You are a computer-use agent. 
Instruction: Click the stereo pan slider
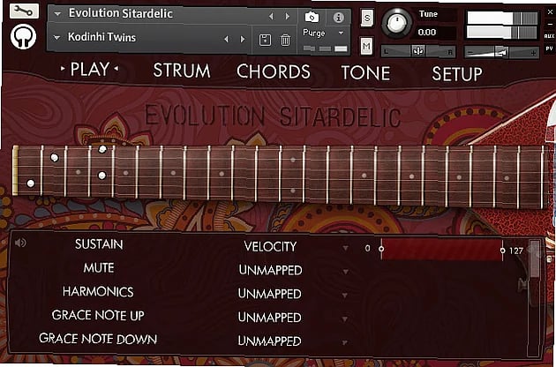click(418, 52)
